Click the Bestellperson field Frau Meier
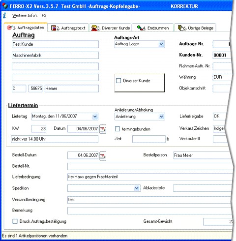The height and width of the screenshot is (241, 236). [202, 155]
